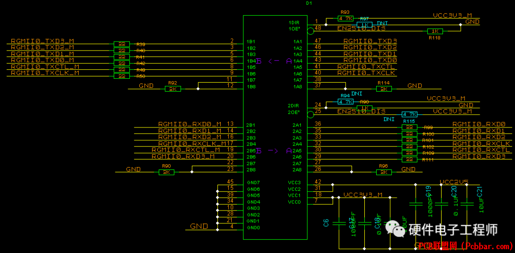Click the RGMII0_RXCTL_M net label
The image size is (515, 253).
pos(186,150)
